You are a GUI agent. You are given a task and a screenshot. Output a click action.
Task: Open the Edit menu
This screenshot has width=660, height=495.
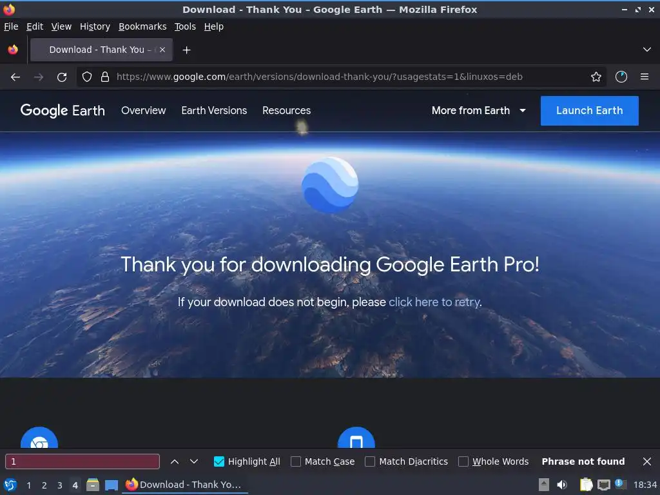pyautogui.click(x=35, y=26)
